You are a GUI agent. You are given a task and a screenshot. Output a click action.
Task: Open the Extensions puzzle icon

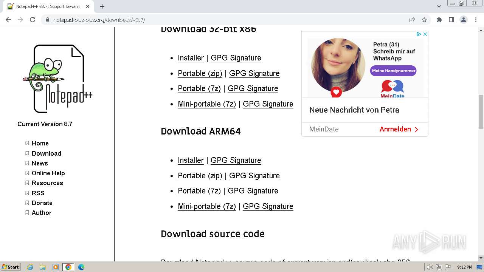[x=439, y=20]
